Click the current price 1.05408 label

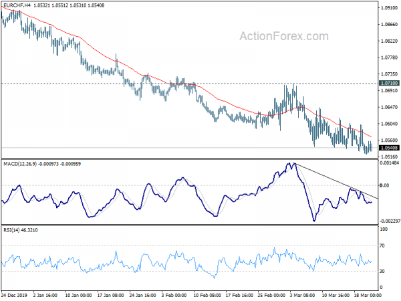(x=389, y=148)
